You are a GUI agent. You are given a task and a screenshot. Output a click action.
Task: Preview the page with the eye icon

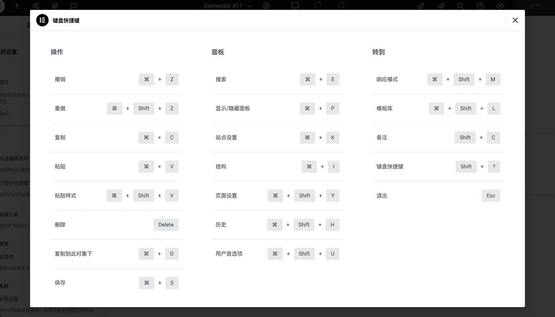point(500,6)
